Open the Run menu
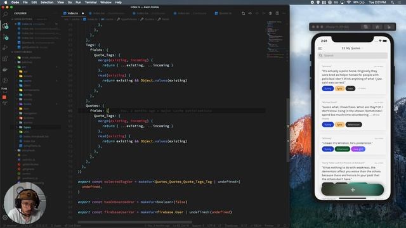Viewport: 406px width, 228px height. (78, 3)
